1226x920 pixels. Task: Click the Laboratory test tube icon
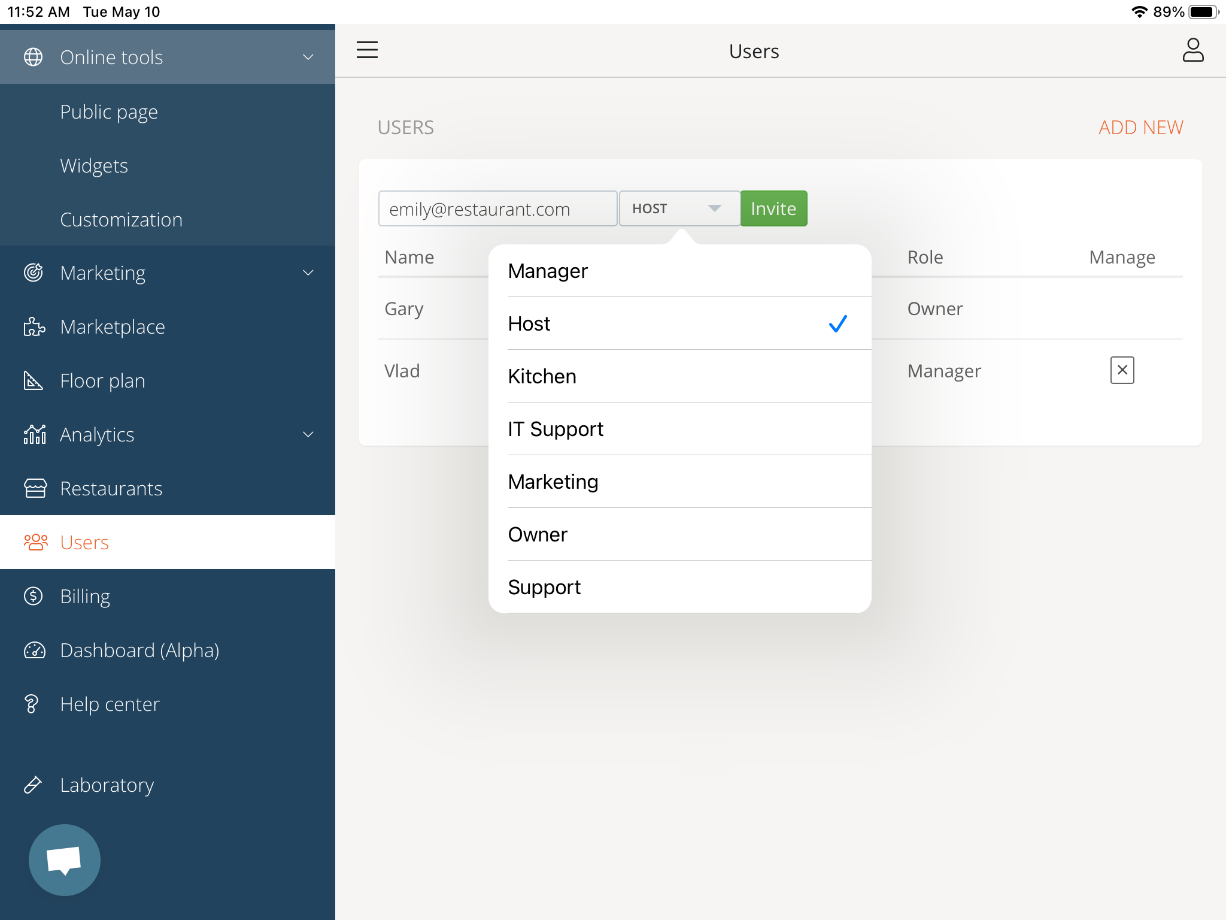pos(33,785)
